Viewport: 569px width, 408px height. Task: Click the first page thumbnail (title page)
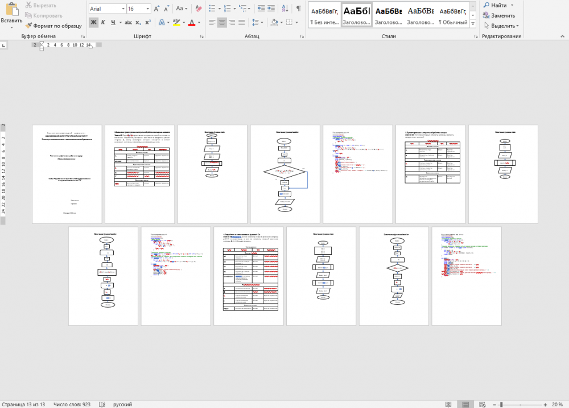tap(67, 174)
